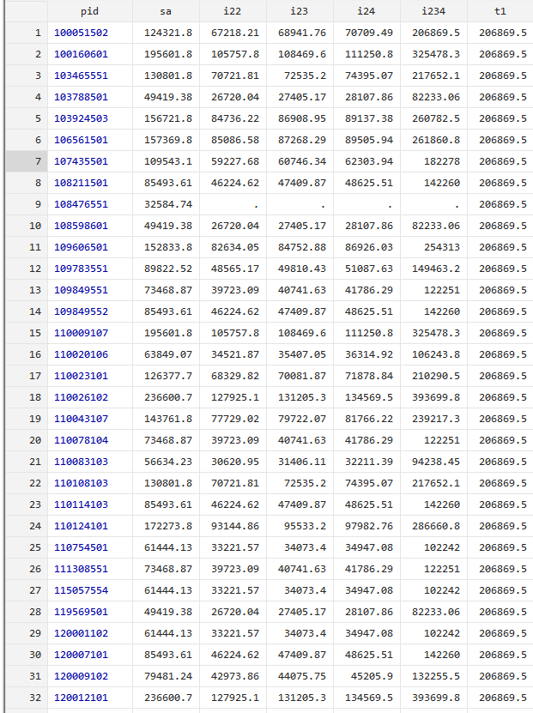Click sa value 109543.1

point(166,161)
